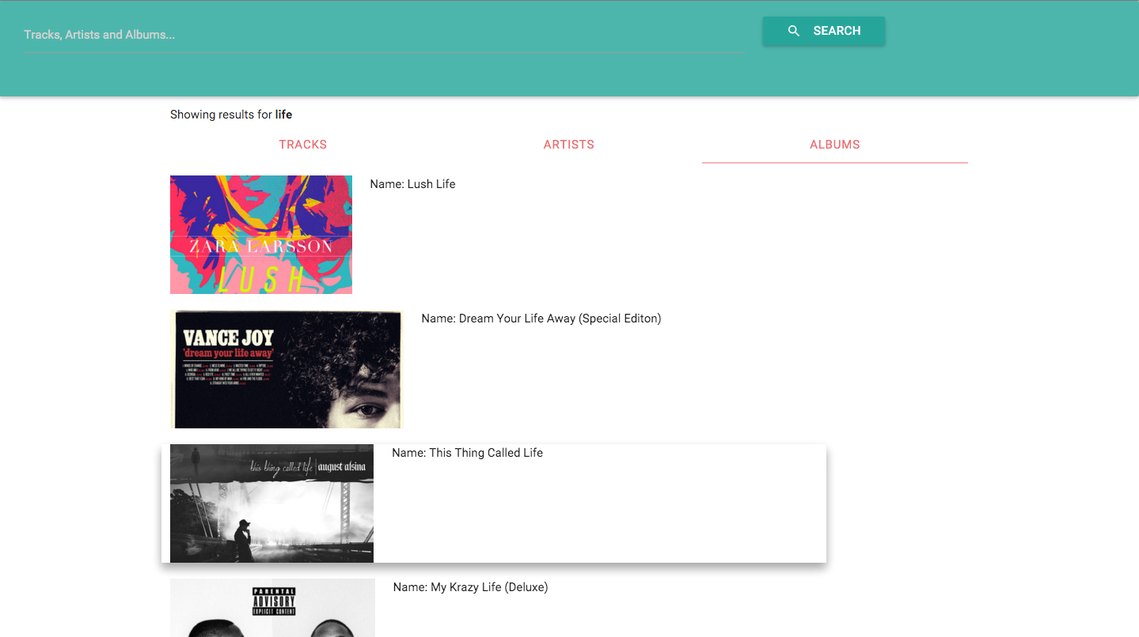
Task: Click the This Thing Called Life title
Action: [486, 453]
